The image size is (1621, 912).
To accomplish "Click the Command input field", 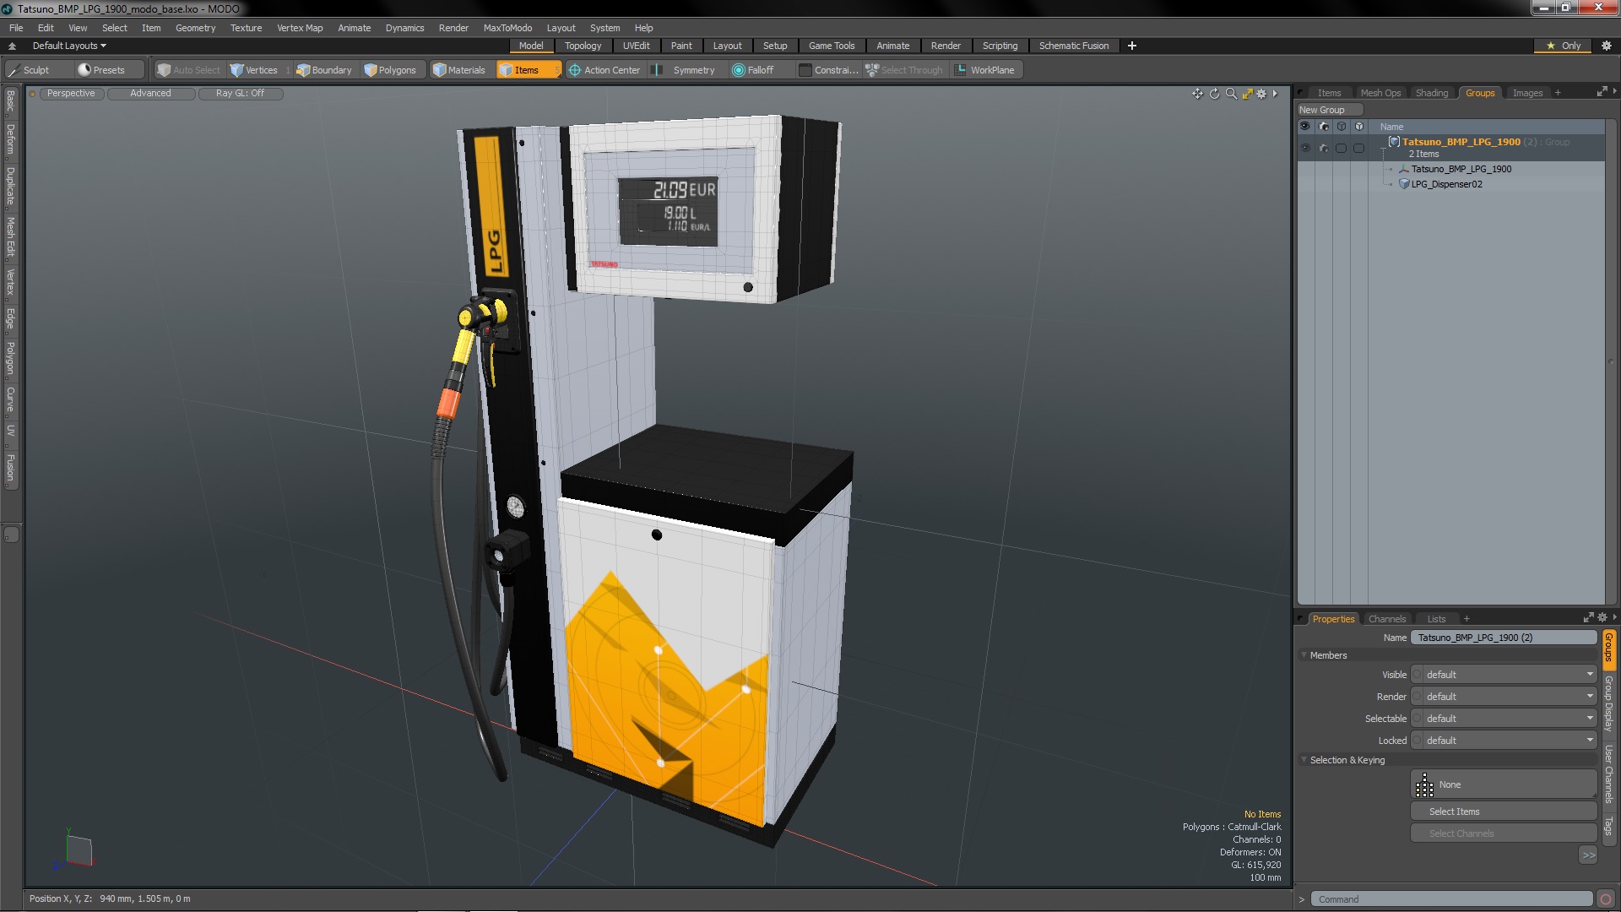I will [1451, 899].
